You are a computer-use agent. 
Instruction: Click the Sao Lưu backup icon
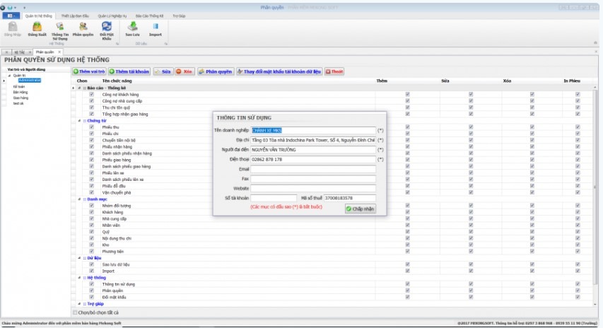coord(132,28)
